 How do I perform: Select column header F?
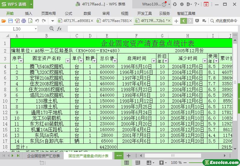(136, 36)
